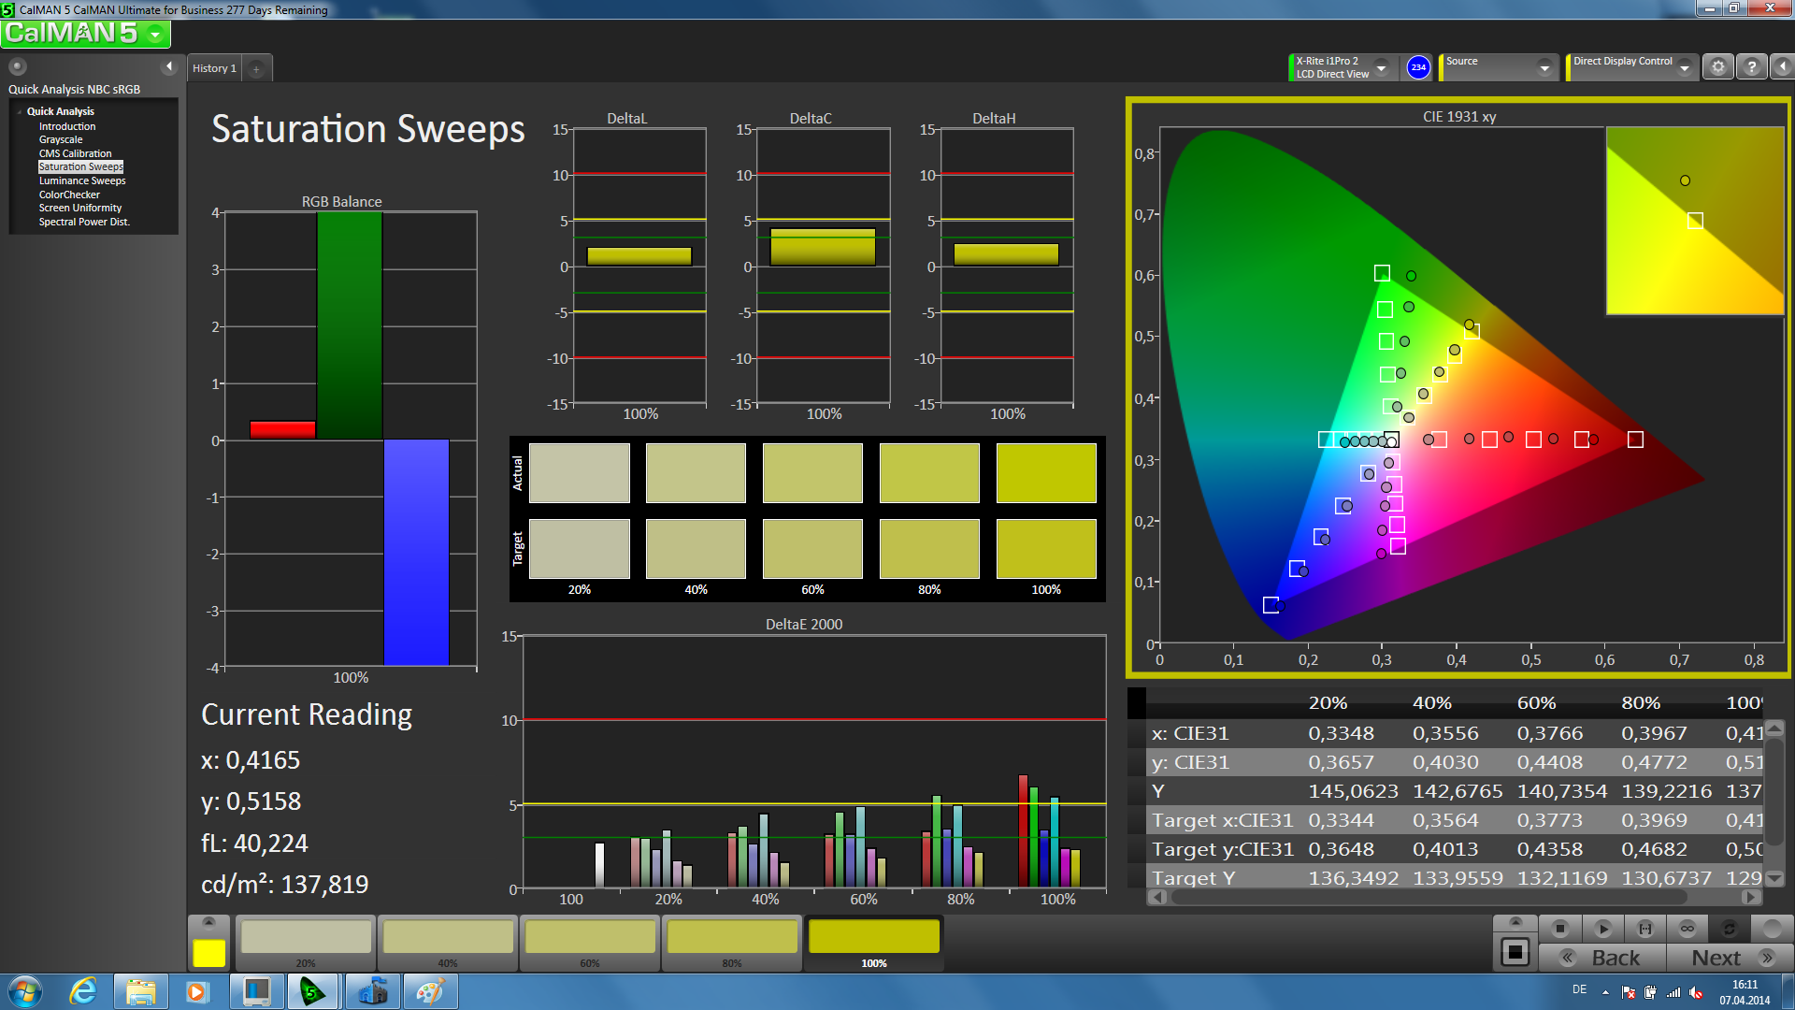This screenshot has width=1795, height=1010.
Task: Click the network signal tray icon
Action: 1673,992
